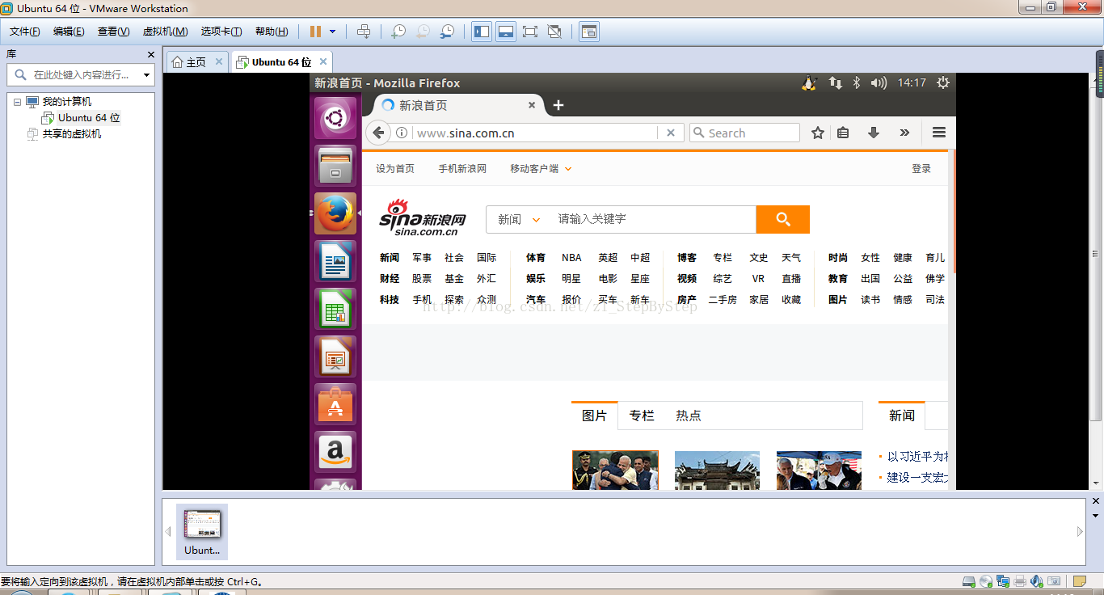Viewport: 1104px width, 595px height.
Task: Click Ubuntu VM thumbnail in bottom bar
Action: coord(202,531)
